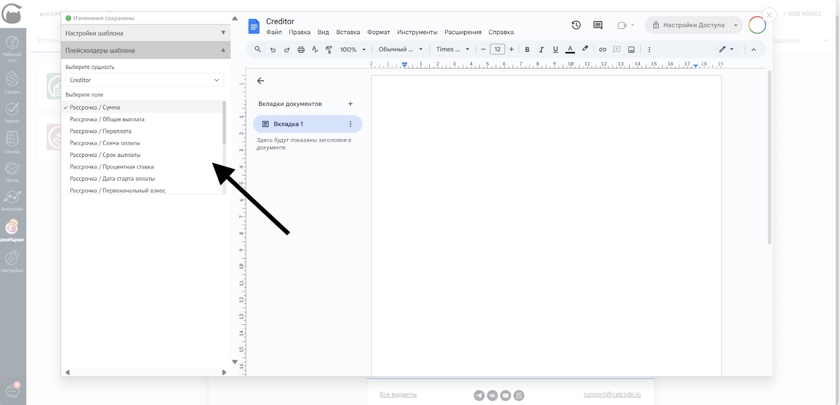Open the zoom level dropdown
Image resolution: width=840 pixels, height=405 pixels.
click(353, 50)
